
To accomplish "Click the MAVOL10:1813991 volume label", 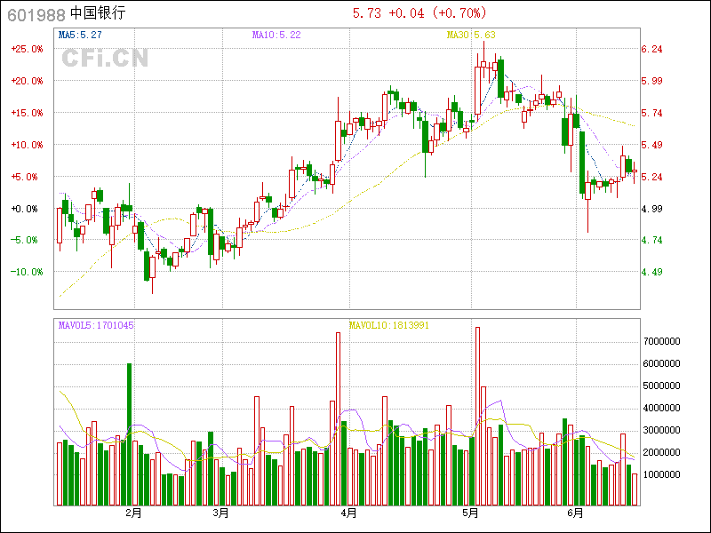I will click(388, 325).
